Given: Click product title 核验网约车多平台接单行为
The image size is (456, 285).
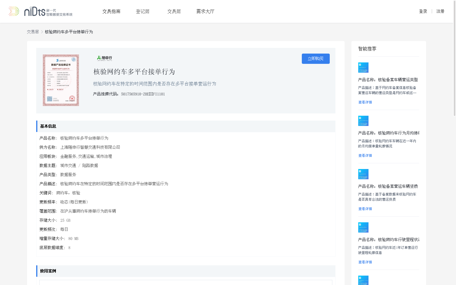Looking at the screenshot, I should click(x=134, y=72).
